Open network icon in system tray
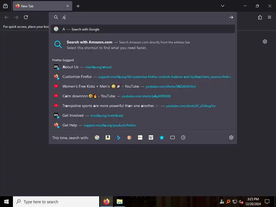Viewport: 276px width, 207px height. (235, 202)
